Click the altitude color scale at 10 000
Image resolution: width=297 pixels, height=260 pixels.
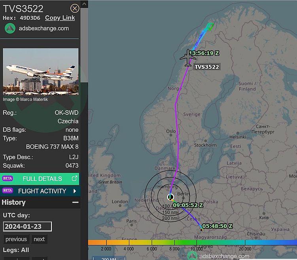tap(197, 242)
